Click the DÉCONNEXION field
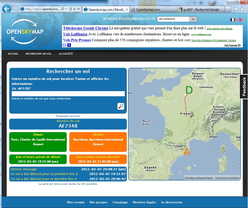This screenshot has width=248, height=208. point(173,19)
